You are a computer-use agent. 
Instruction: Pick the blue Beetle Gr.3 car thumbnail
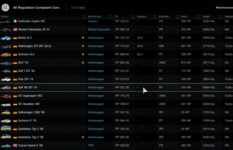pyautogui.click(x=6, y=38)
